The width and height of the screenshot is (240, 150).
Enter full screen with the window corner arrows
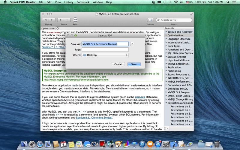[191, 14]
